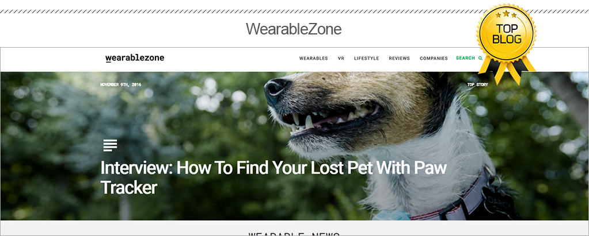
Task: Click the wearablezone site logo
Action: coord(135,58)
